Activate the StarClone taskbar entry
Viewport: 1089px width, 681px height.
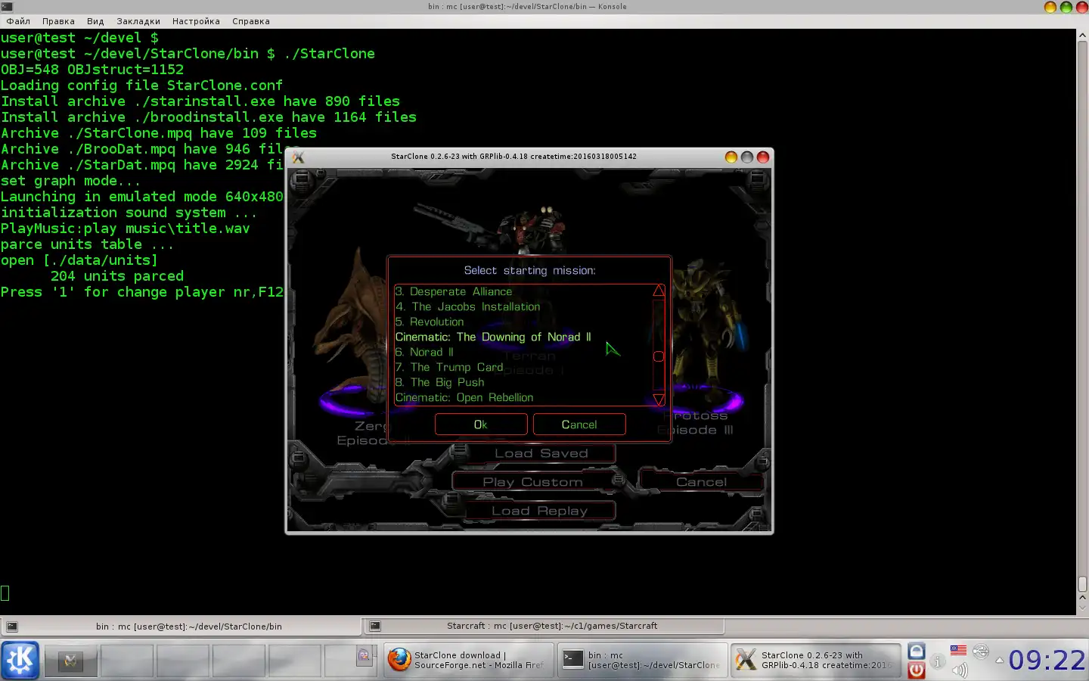pyautogui.click(x=816, y=660)
